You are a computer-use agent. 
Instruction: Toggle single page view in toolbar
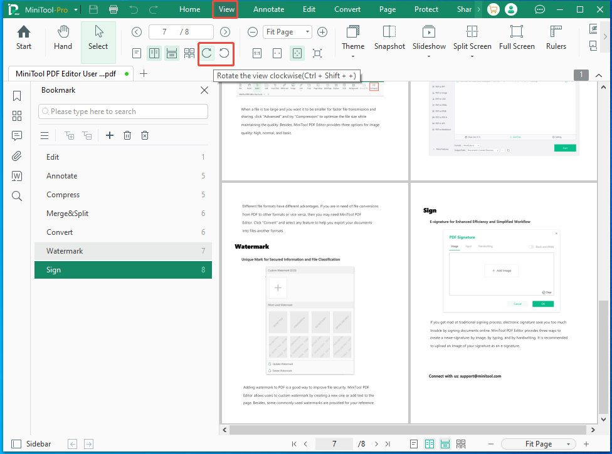click(x=137, y=53)
